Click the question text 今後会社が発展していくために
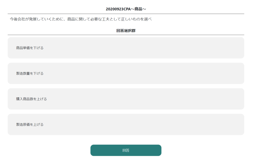The height and width of the screenshot is (163, 261). (37, 19)
